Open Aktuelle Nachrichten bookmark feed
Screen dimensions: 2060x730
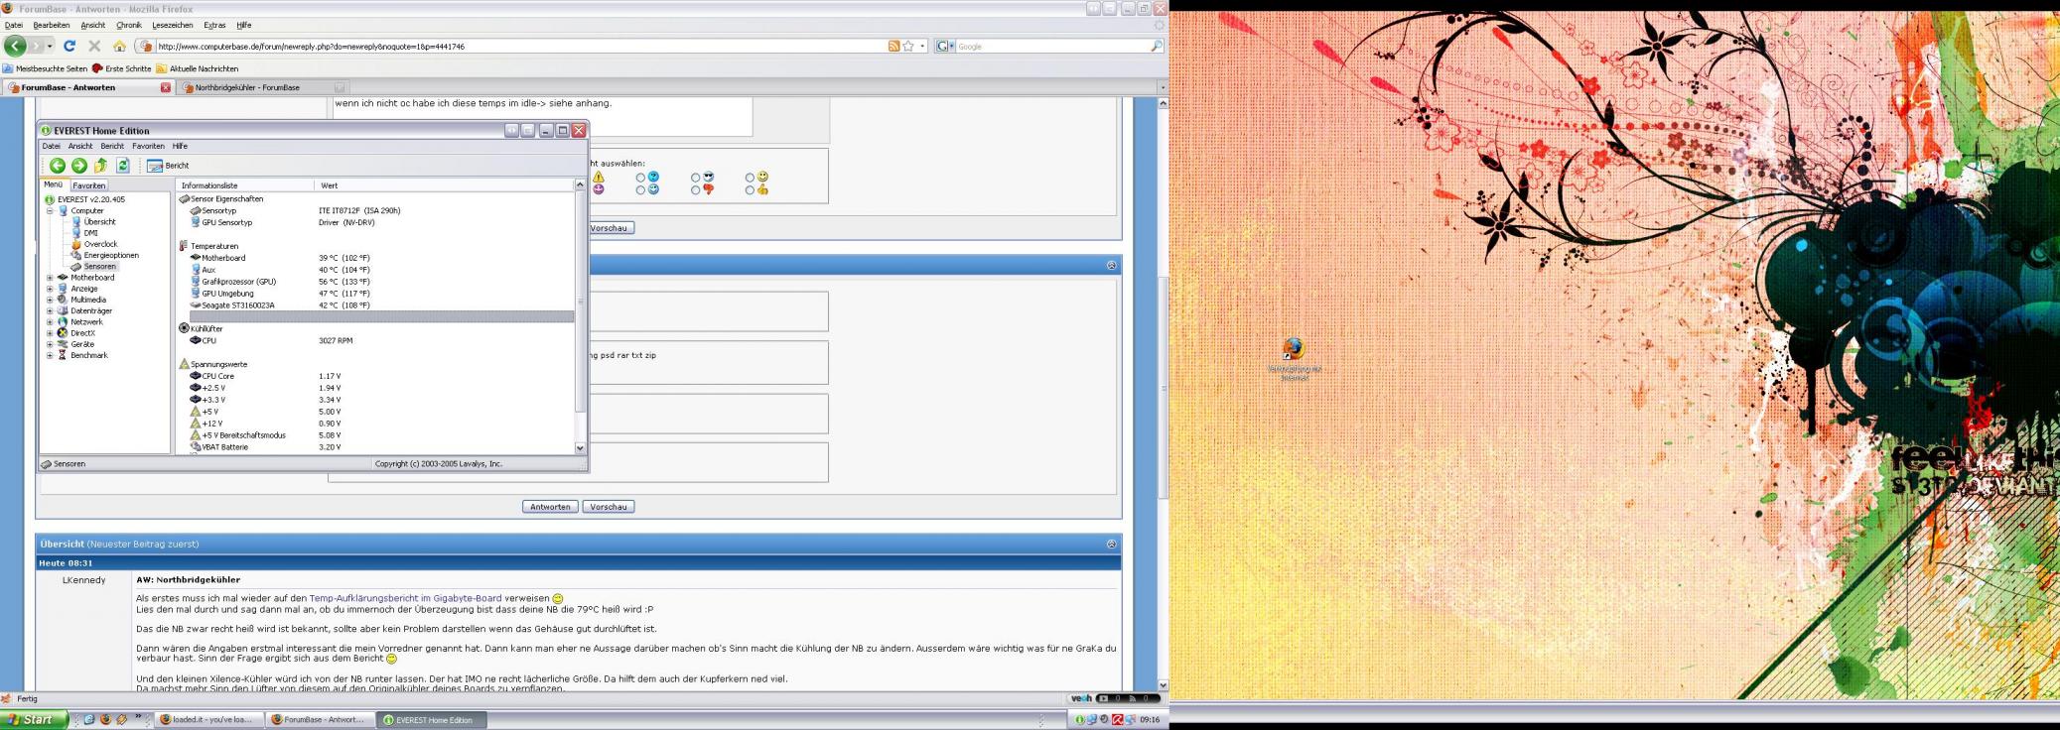[197, 68]
